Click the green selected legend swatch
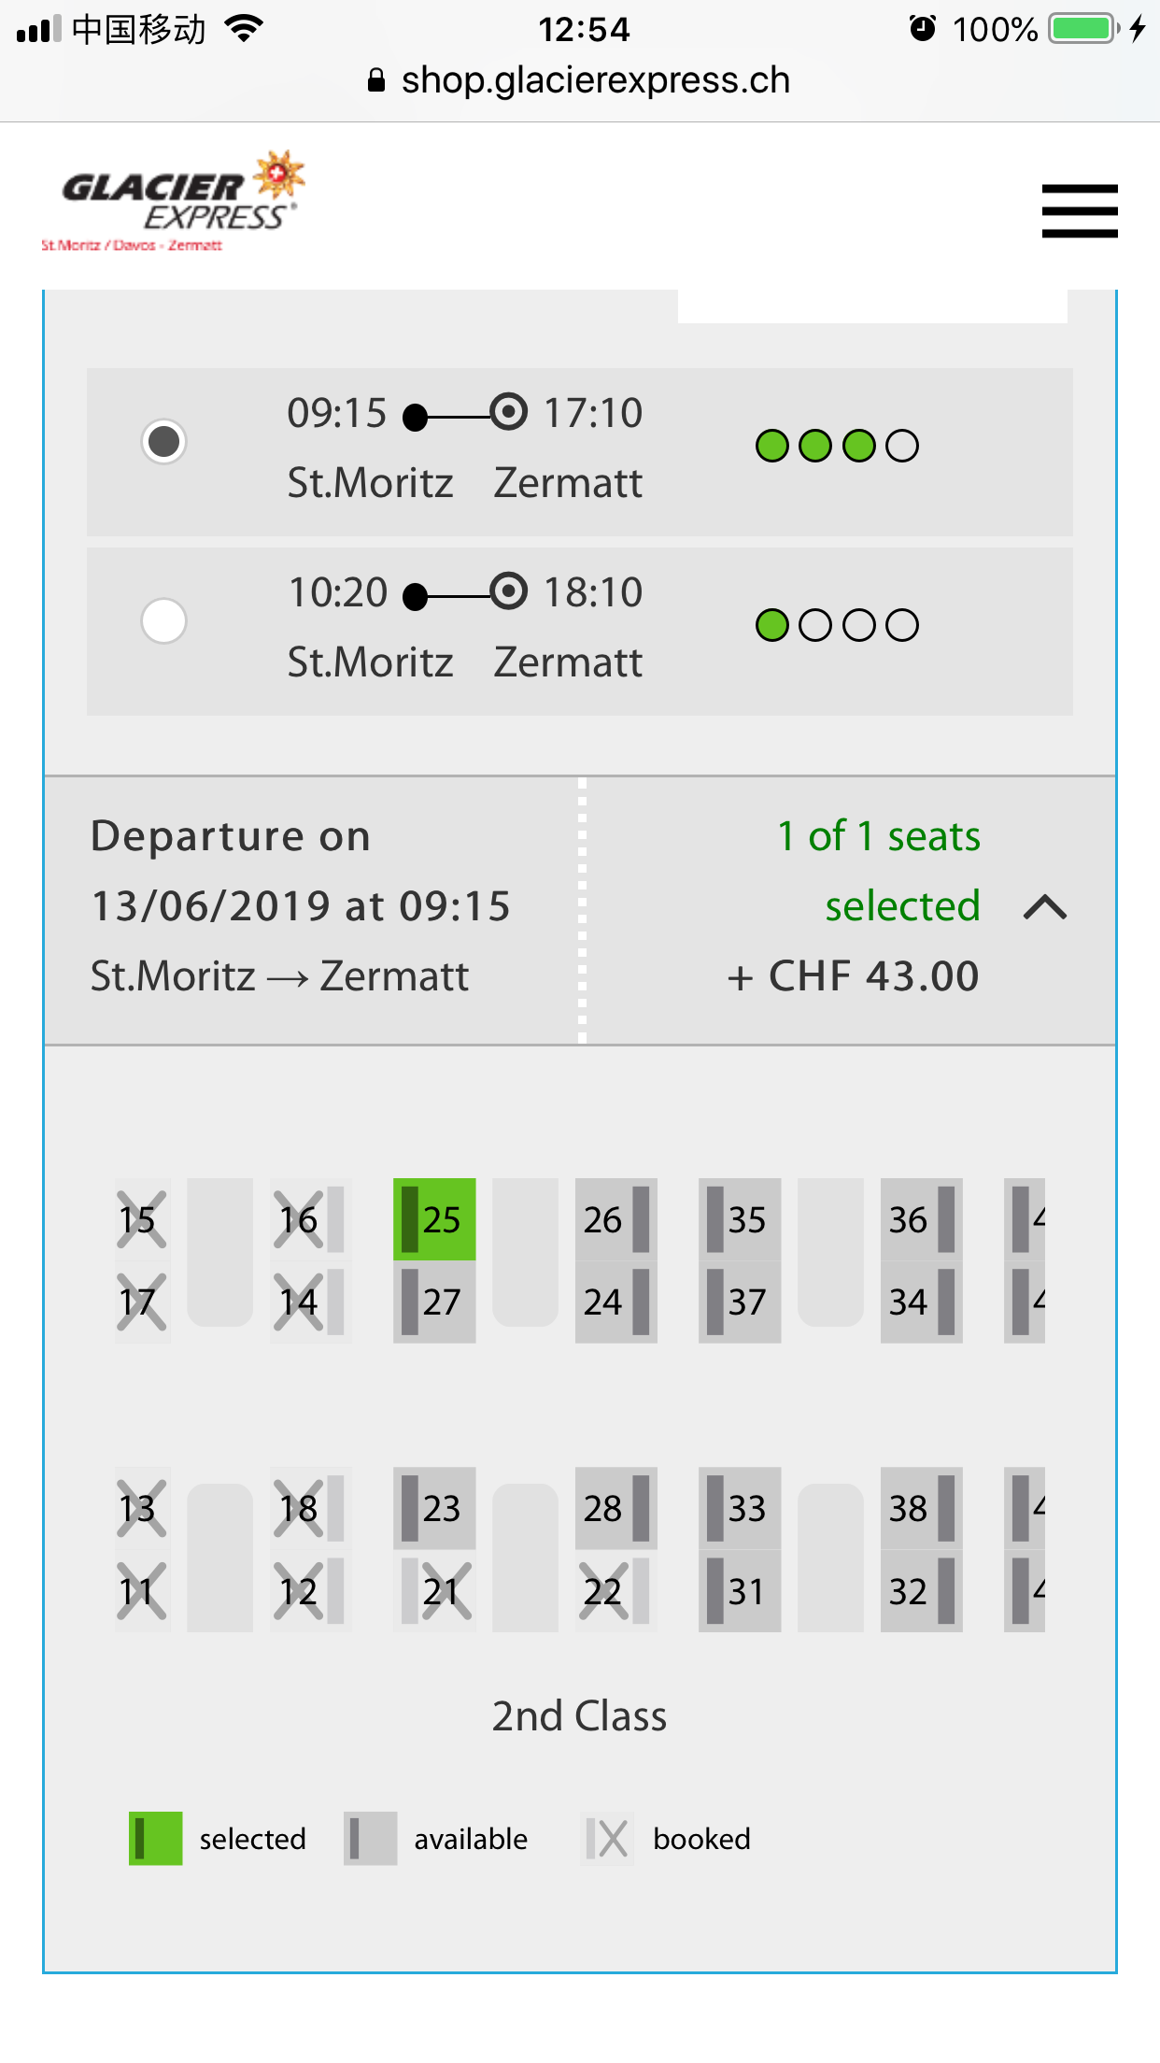This screenshot has height=2063, width=1160. 155,1838
